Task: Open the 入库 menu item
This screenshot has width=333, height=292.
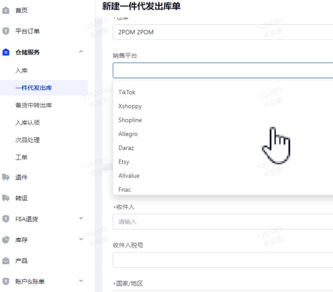Action: click(21, 71)
